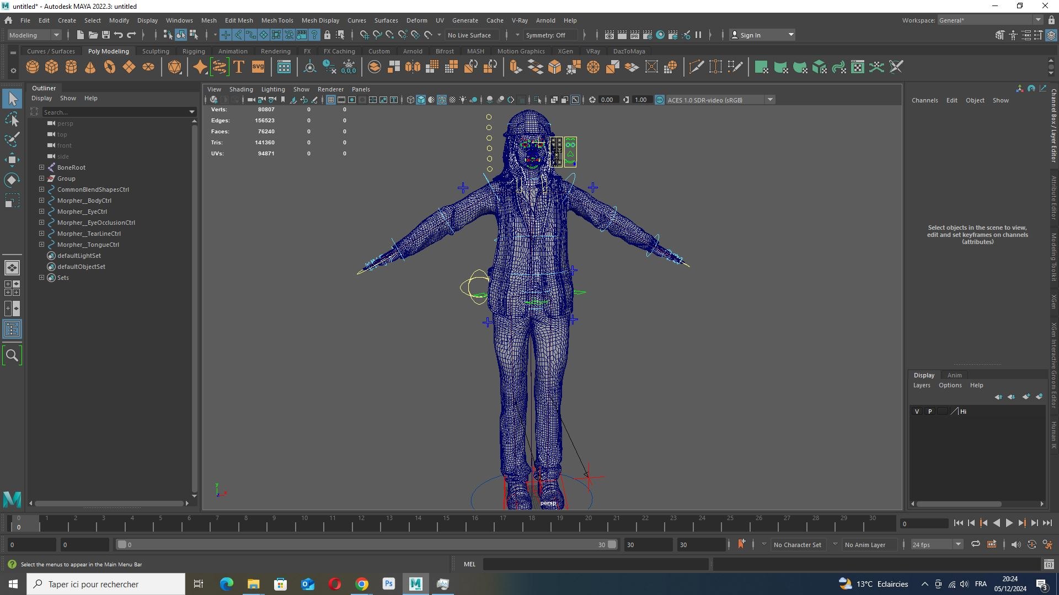This screenshot has height=595, width=1059.
Task: Open the Modeling menu set dropdown
Action: pos(34,35)
